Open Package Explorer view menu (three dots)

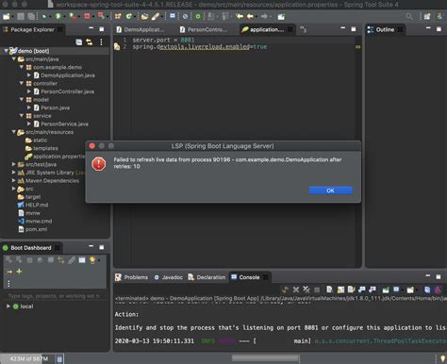[101, 42]
